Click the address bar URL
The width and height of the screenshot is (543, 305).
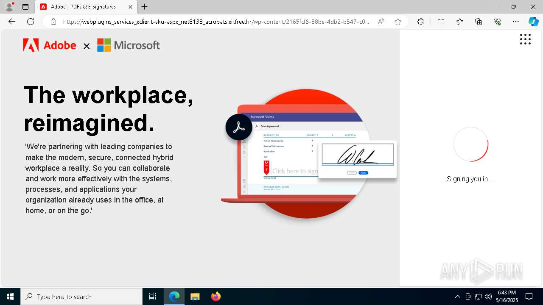pyautogui.click(x=216, y=22)
